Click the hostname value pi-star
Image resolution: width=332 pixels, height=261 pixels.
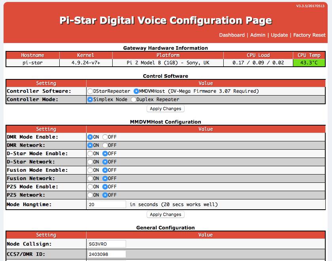click(x=32, y=63)
